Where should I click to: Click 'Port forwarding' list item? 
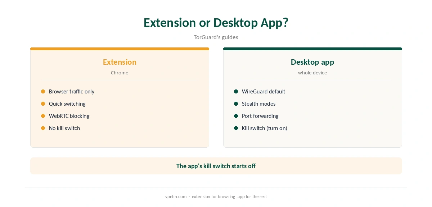tap(260, 116)
